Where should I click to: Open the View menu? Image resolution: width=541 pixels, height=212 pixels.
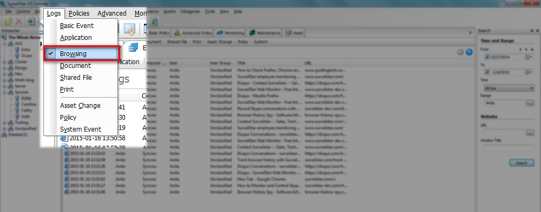(225, 11)
